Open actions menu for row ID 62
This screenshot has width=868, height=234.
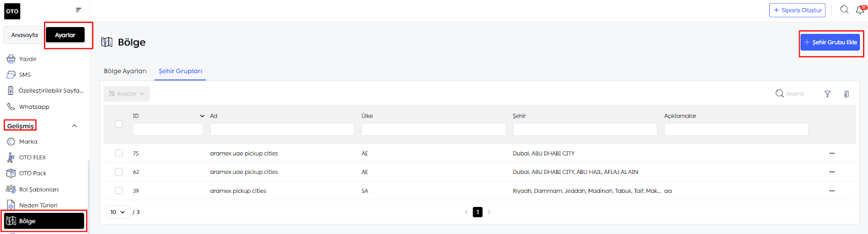point(832,172)
